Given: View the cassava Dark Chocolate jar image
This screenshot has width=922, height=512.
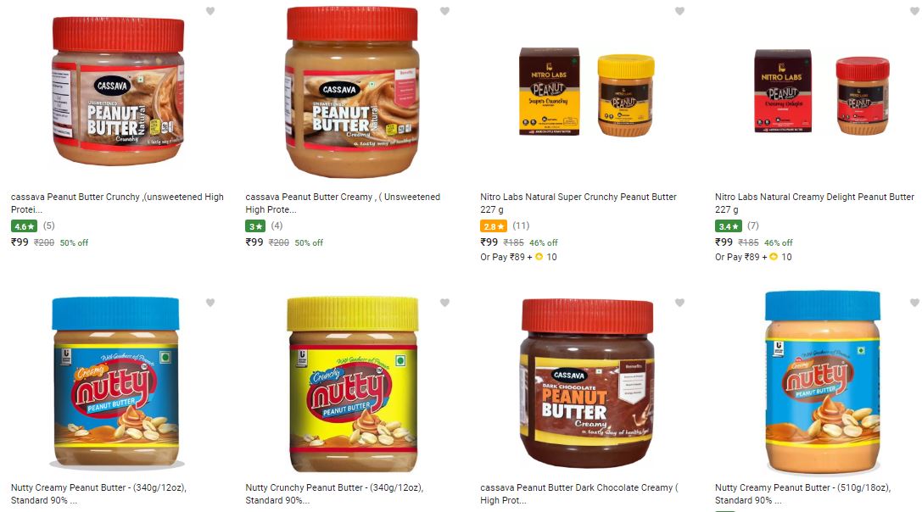Looking at the screenshot, I should [587, 383].
